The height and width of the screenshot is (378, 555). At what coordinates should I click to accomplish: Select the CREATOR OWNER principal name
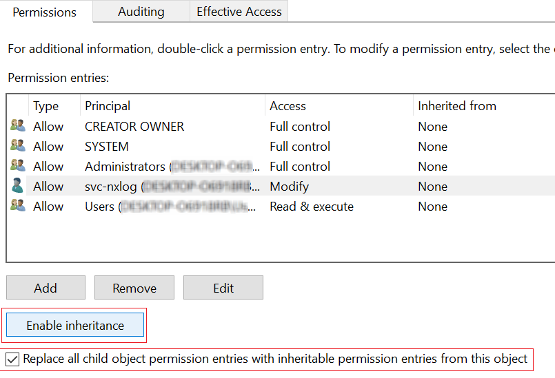[134, 127]
